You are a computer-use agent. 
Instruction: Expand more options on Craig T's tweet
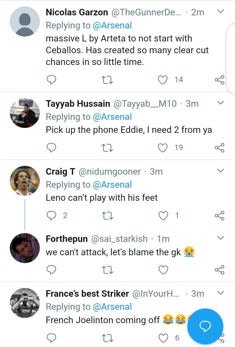[x=221, y=171]
